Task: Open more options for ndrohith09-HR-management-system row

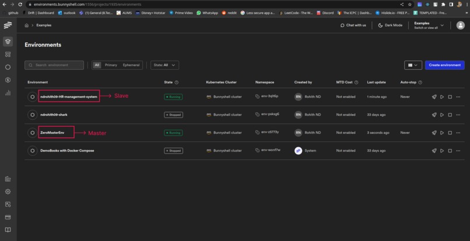Action: click(458, 97)
